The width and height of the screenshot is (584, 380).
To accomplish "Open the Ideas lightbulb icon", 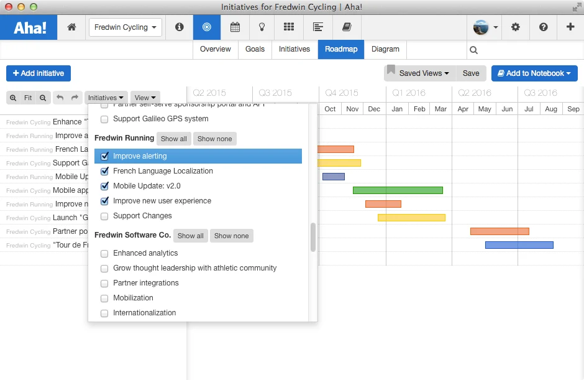I will point(262,27).
